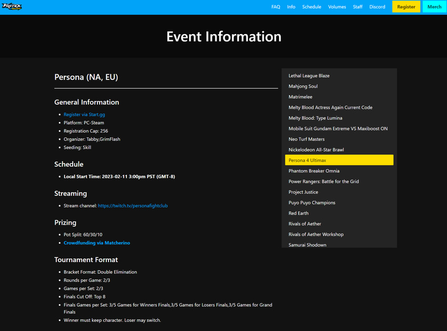Pick Nickelodeon All-Star Brawl from the list
Image resolution: width=447 pixels, height=331 pixels.
tap(316, 150)
